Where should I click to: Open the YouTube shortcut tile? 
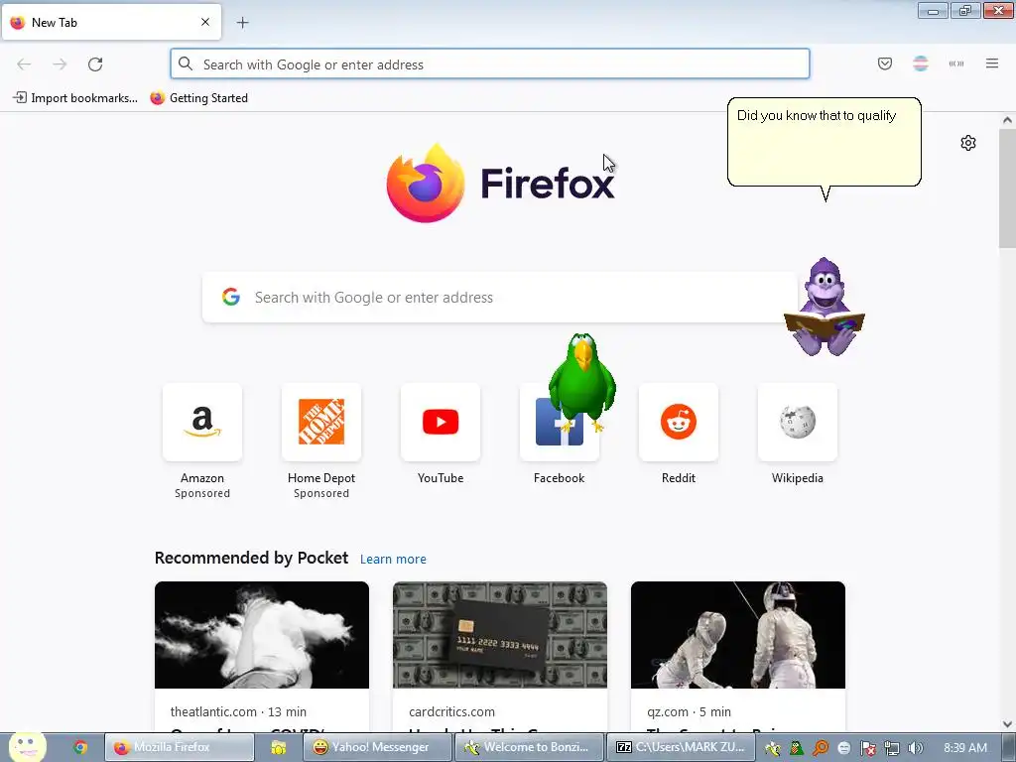click(441, 422)
